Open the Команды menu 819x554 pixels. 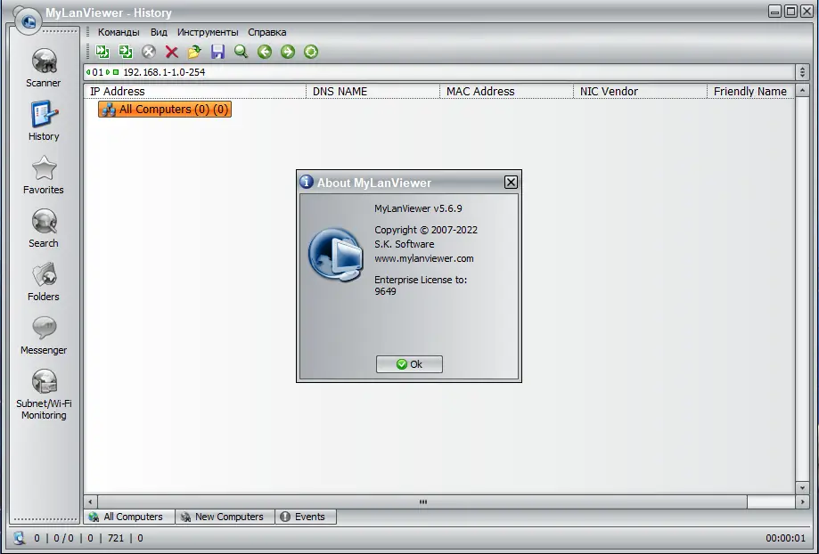[119, 32]
